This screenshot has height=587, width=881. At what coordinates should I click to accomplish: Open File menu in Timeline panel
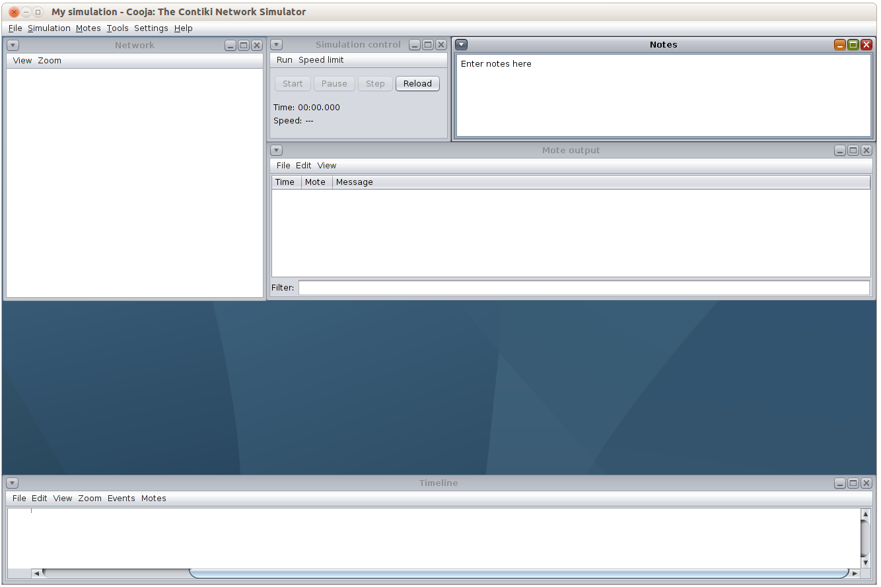(x=19, y=499)
